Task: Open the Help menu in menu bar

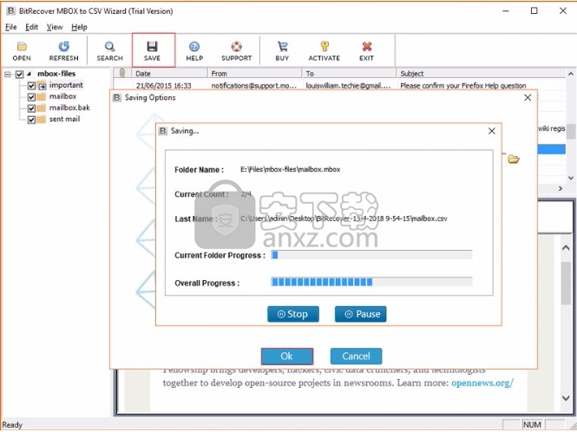Action: click(x=79, y=27)
